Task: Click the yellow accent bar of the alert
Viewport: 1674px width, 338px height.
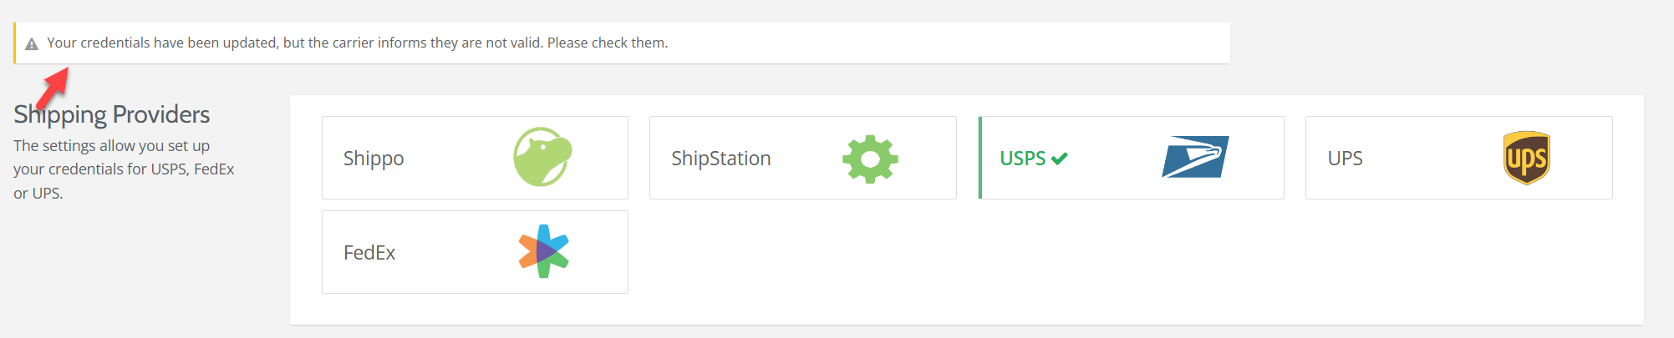Action: [x=15, y=43]
